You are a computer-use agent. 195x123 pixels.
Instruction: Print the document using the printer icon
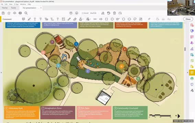[x=20, y=13]
